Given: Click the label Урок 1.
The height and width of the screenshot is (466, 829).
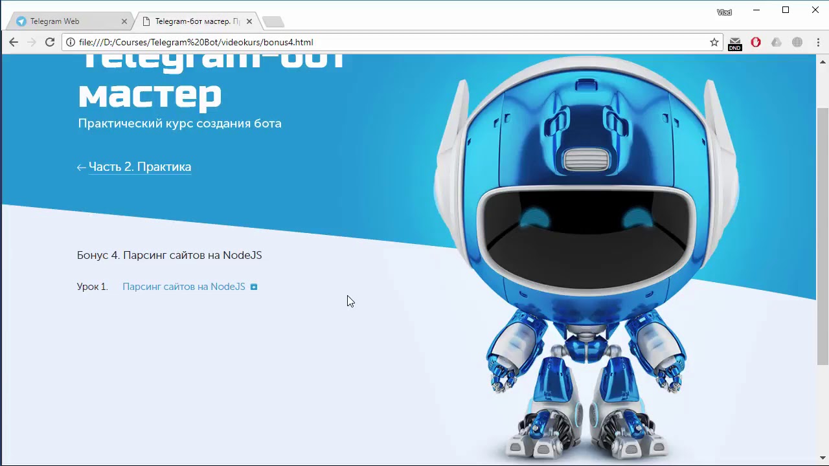Looking at the screenshot, I should pos(93,287).
